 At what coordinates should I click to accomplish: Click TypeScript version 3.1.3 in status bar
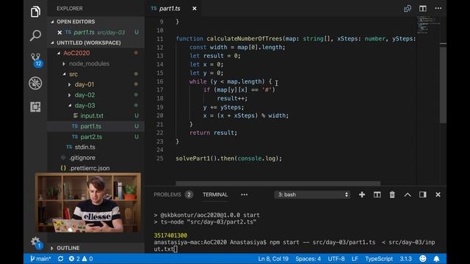[x=405, y=259]
